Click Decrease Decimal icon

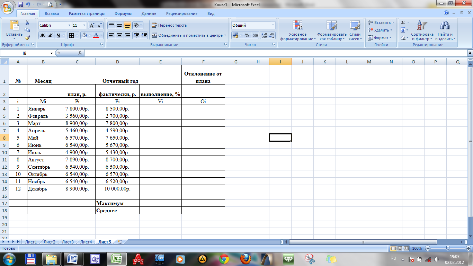[272, 35]
